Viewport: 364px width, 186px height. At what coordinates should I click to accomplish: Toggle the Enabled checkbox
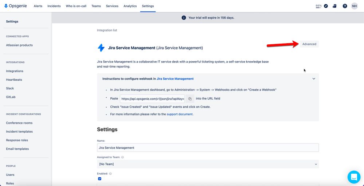click(99, 179)
